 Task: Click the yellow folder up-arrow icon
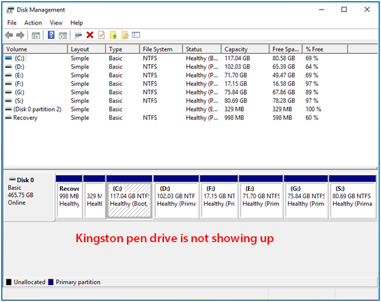113,35
